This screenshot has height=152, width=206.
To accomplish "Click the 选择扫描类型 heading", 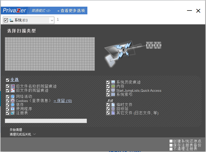I will tap(22, 31).
